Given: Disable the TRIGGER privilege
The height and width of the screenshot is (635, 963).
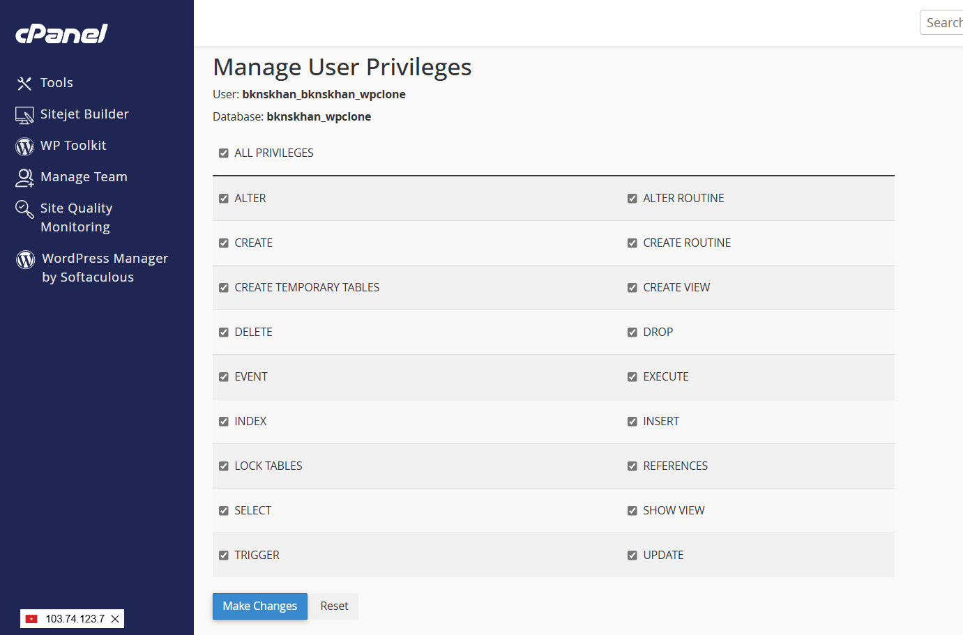Looking at the screenshot, I should [224, 556].
